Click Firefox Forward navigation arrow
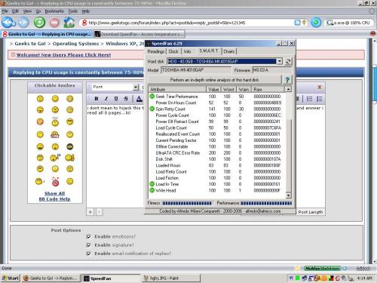The image size is (377, 283). coord(23,23)
